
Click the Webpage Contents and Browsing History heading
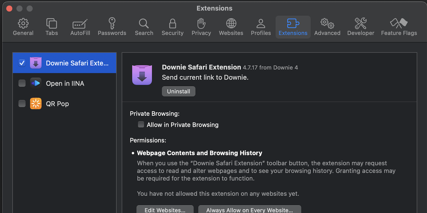pos(199,153)
